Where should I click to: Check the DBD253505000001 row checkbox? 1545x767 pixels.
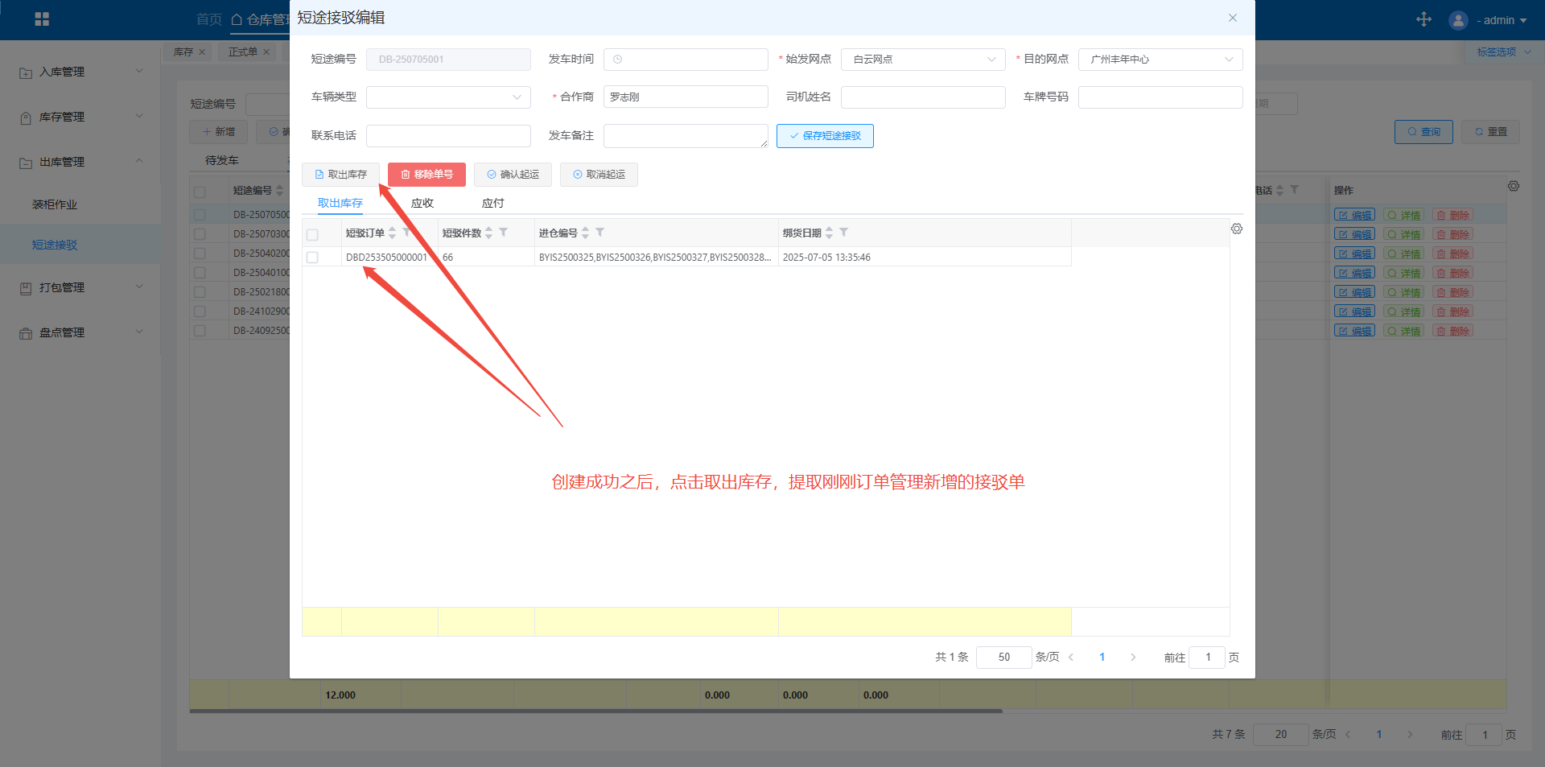[312, 258]
